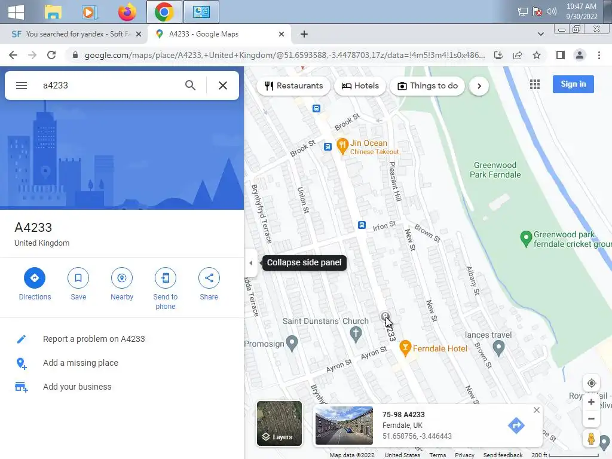Launch File Explorer from taskbar

click(53, 12)
